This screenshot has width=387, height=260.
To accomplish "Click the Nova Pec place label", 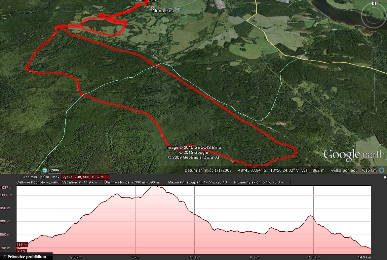I will [163, 11].
